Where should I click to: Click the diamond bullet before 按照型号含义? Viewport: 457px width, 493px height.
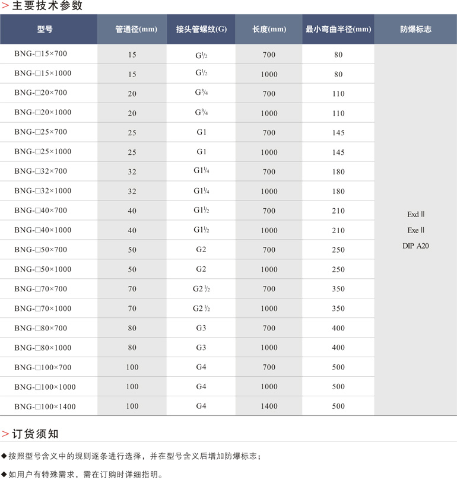click(x=4, y=456)
